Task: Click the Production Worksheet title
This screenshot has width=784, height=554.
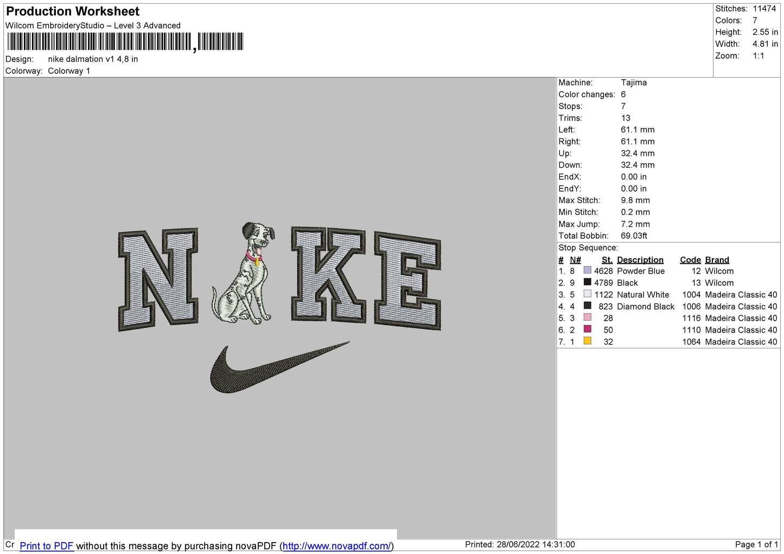Action: point(73,11)
